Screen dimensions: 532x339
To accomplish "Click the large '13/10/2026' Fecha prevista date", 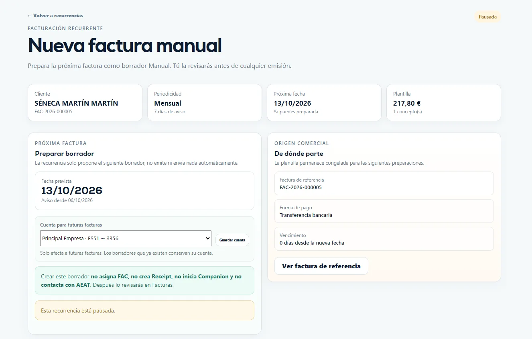I will [72, 190].
